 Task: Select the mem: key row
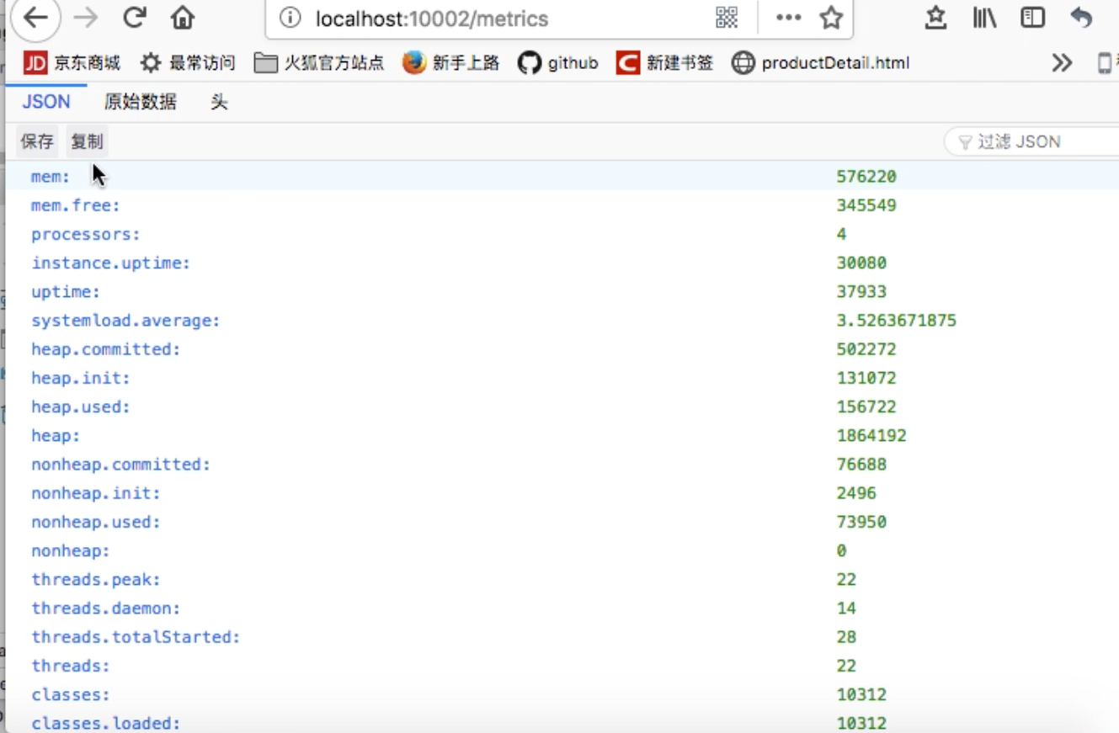click(562, 176)
